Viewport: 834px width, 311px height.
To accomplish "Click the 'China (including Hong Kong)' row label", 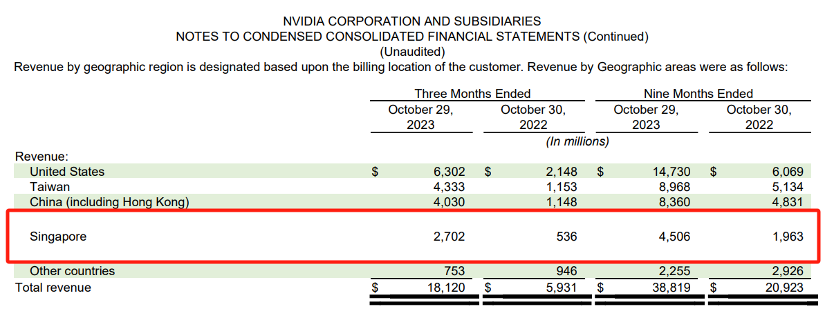I will point(109,202).
